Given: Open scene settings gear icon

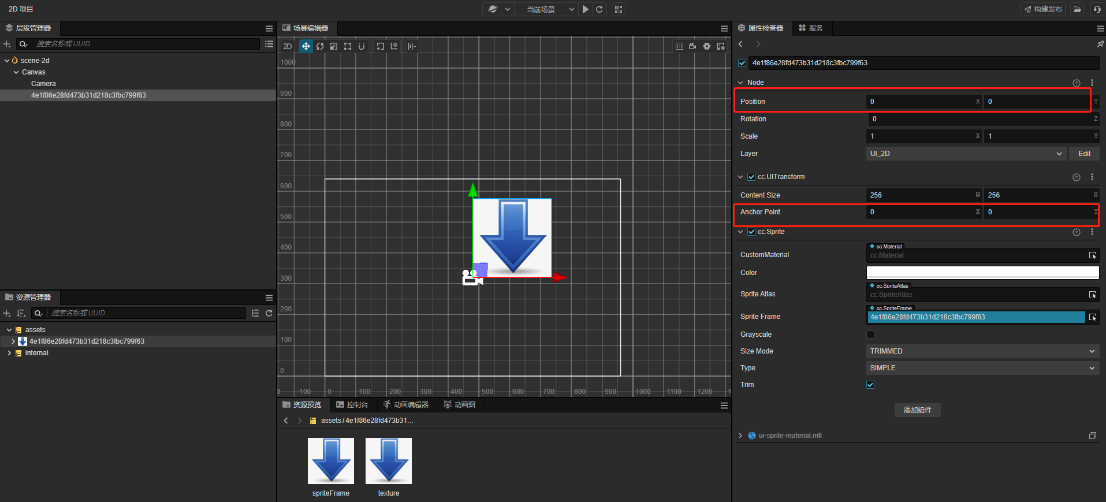Looking at the screenshot, I should (x=707, y=46).
